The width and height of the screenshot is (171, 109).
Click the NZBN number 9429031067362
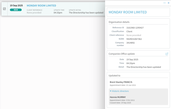coord(134,39)
